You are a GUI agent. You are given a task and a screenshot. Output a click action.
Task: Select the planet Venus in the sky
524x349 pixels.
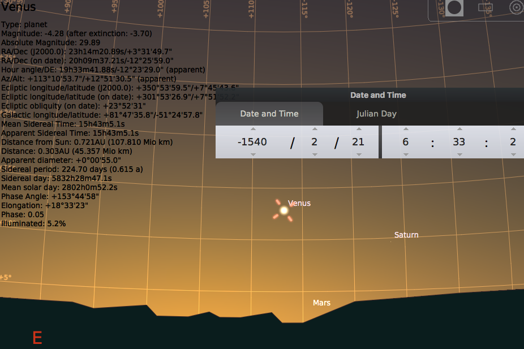coord(284,210)
